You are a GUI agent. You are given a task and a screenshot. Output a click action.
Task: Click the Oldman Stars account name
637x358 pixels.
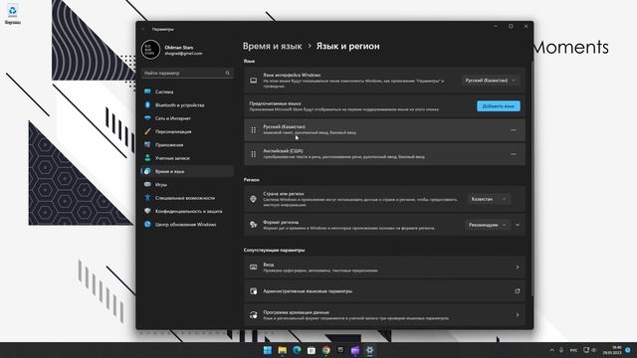pyautogui.click(x=179, y=48)
